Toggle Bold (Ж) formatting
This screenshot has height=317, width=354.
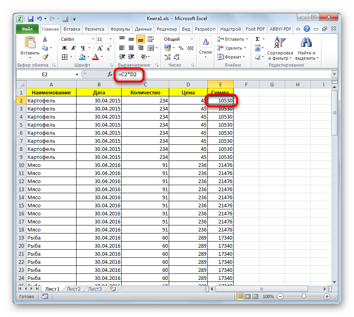pyautogui.click(x=64, y=48)
